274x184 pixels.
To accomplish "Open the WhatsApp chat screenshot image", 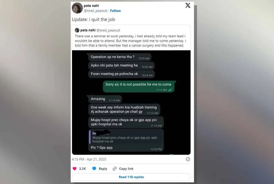I will pyautogui.click(x=131, y=102).
